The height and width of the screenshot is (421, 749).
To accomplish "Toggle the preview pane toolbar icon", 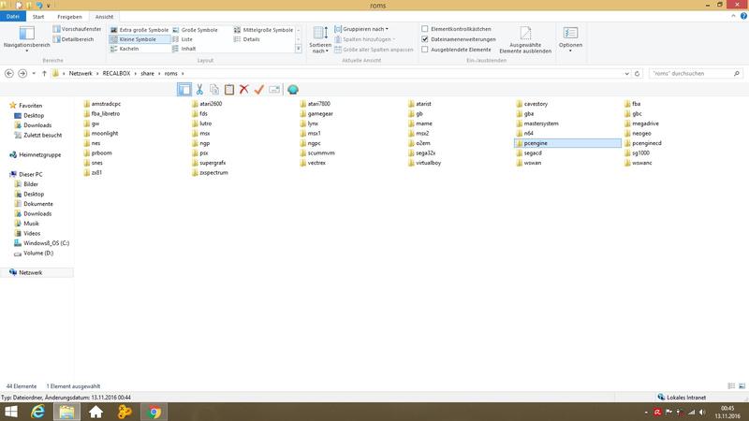I will [x=184, y=89].
